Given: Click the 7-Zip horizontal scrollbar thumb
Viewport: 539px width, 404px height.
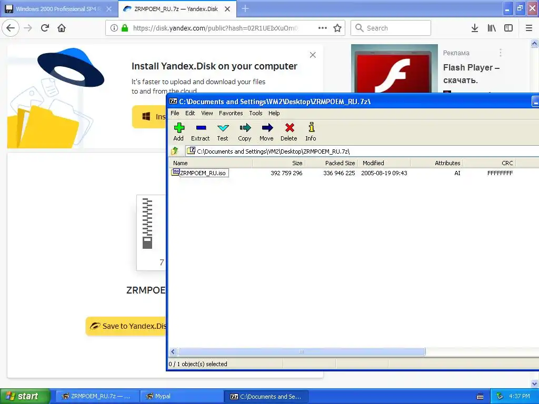Looking at the screenshot, I should point(302,351).
